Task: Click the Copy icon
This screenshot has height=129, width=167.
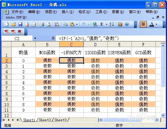Action: pyautogui.click(x=65, y=24)
